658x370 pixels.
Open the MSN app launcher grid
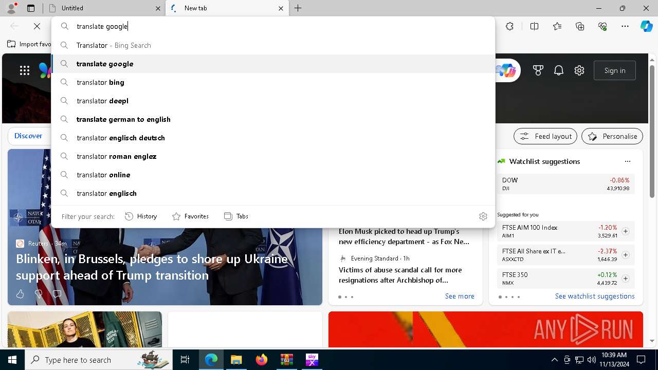[x=25, y=70]
